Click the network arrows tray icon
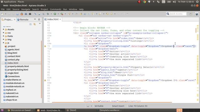Screen dimensions: 200x112 tap(158, 2)
